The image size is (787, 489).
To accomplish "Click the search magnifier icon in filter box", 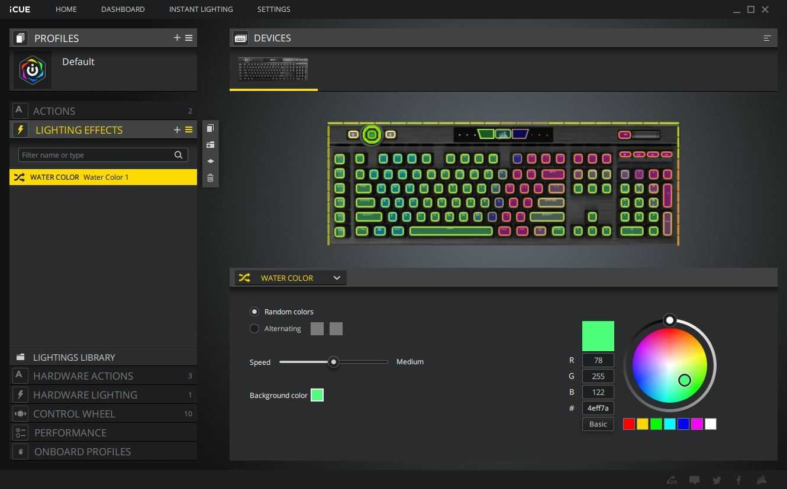I will tap(178, 155).
